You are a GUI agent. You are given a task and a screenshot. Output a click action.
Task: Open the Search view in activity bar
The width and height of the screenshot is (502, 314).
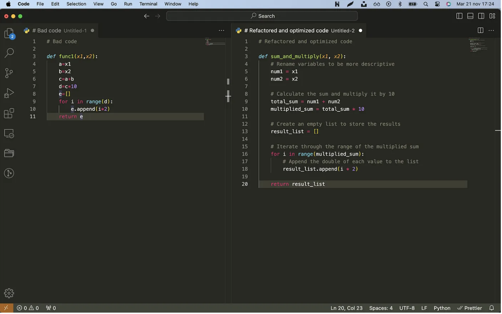(x=9, y=53)
